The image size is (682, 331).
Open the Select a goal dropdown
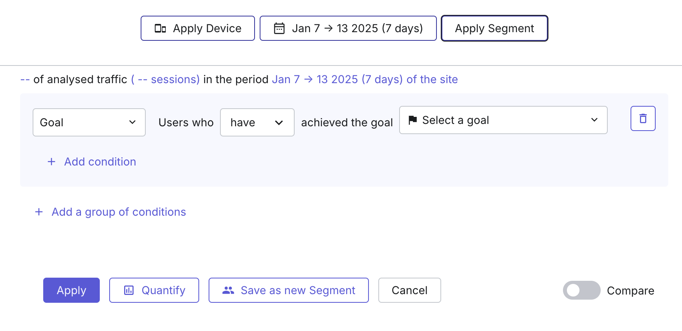[503, 120]
